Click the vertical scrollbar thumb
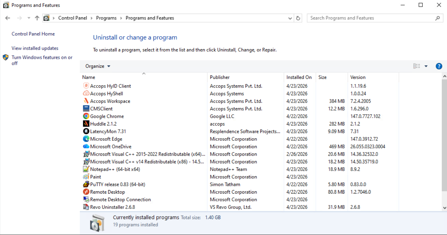Viewport: 447px width, 235px height. pos(444,135)
